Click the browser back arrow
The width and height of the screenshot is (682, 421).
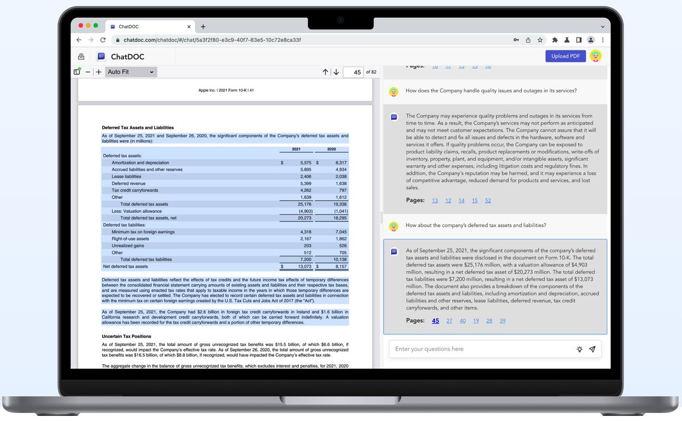click(x=79, y=40)
